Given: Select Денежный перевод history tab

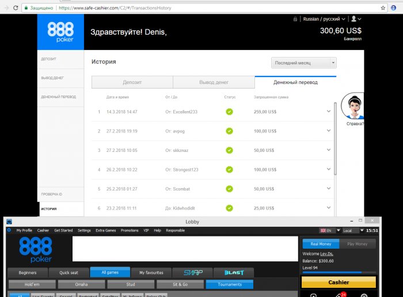Looking at the screenshot, I should click(x=295, y=82).
